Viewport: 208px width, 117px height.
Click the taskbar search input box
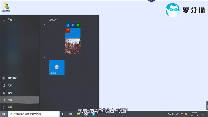33,114
